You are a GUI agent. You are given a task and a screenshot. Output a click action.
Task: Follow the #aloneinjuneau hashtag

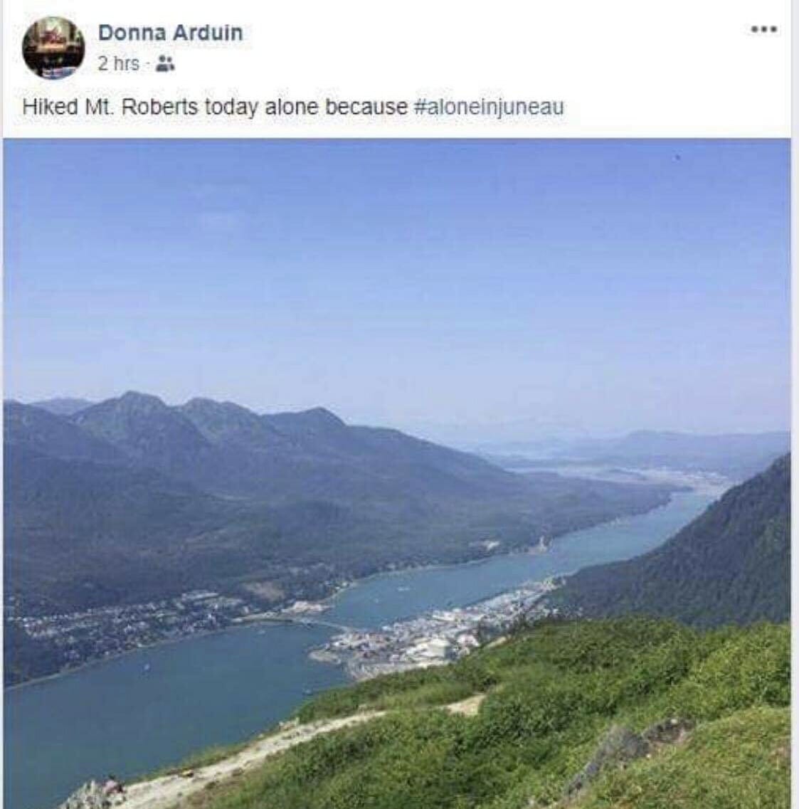click(x=489, y=107)
